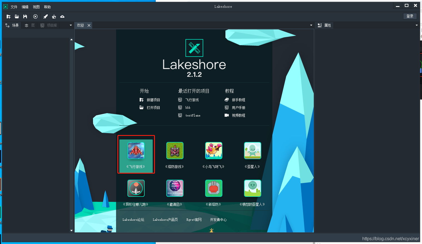Switch to the 场景 tab
The width and height of the screenshot is (422, 244).
tap(12, 25)
